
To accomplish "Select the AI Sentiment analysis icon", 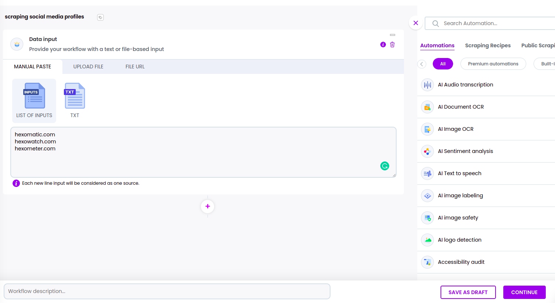I will click(x=427, y=151).
